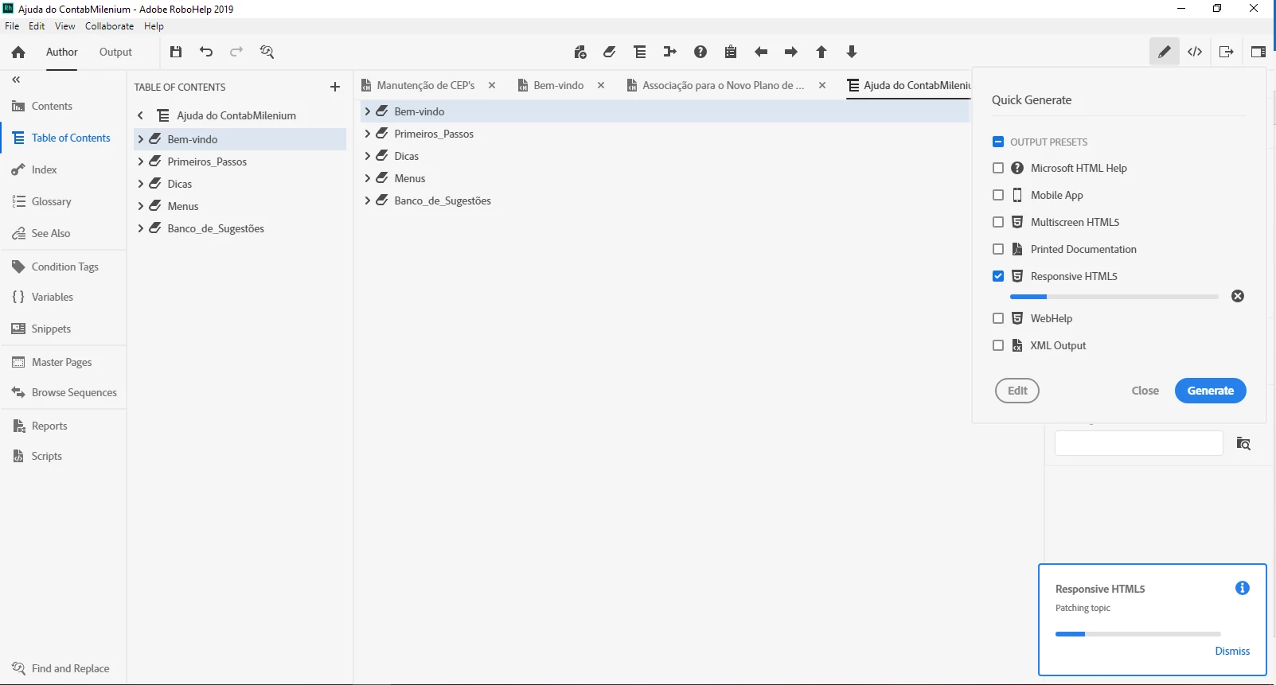Toggle the right properties panel
This screenshot has width=1276, height=685.
point(1258,52)
